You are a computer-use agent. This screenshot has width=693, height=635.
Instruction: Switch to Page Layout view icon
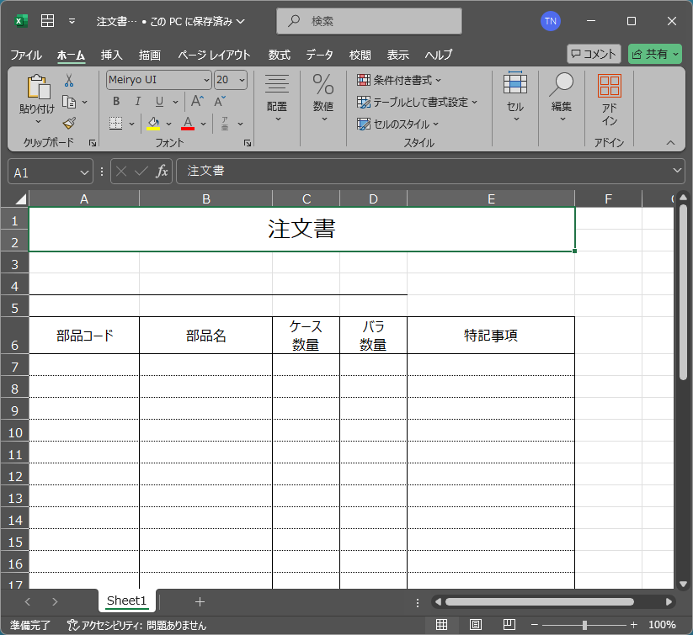tap(476, 624)
